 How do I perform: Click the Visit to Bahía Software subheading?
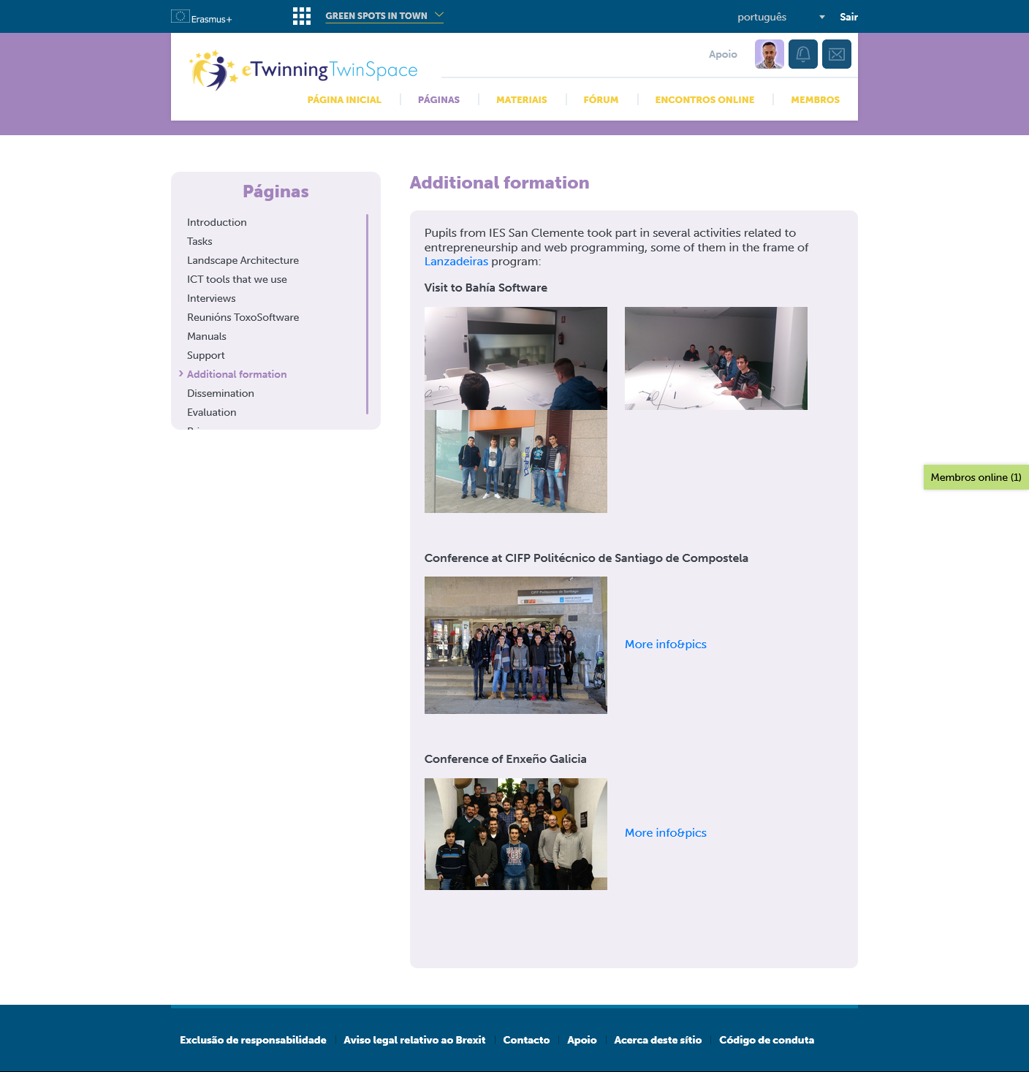[486, 288]
